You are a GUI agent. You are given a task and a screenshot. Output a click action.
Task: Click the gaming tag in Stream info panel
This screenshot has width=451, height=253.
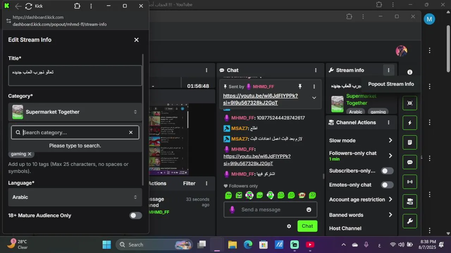point(378,112)
